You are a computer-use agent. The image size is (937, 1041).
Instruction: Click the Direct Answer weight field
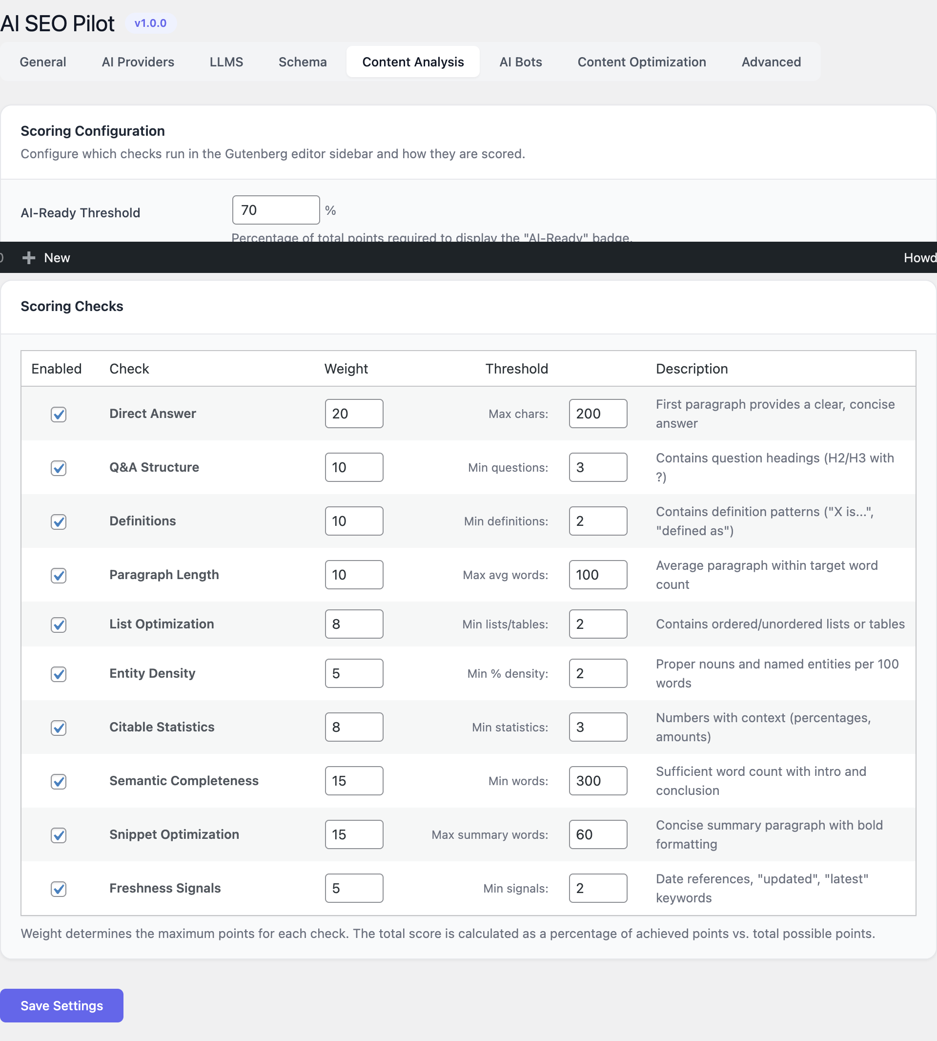354,414
